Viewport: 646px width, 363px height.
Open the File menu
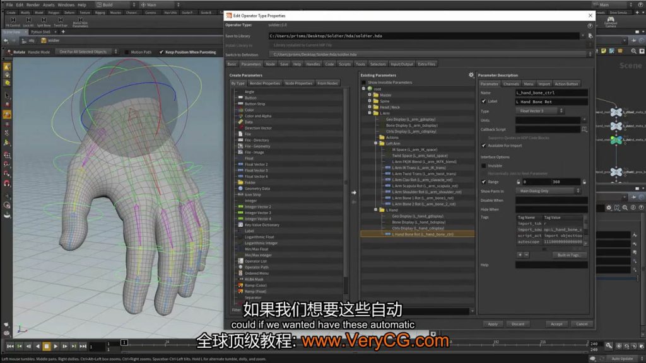pyautogui.click(x=9, y=5)
